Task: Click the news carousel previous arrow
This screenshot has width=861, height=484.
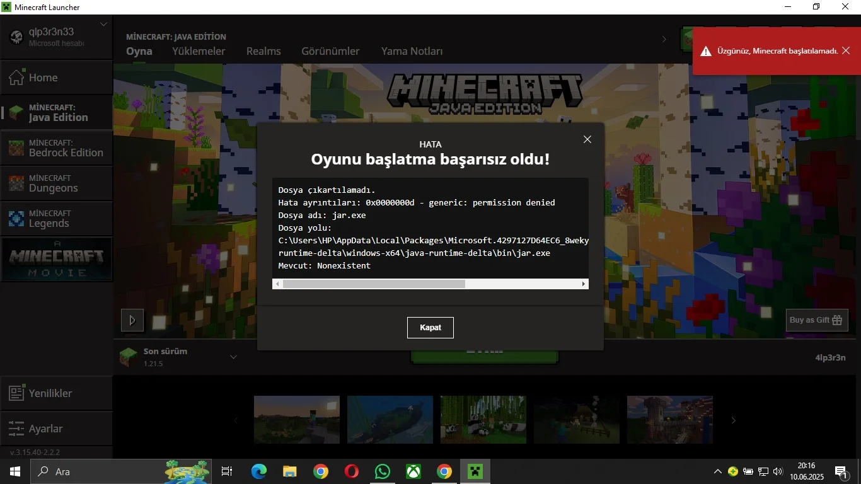Action: click(236, 420)
